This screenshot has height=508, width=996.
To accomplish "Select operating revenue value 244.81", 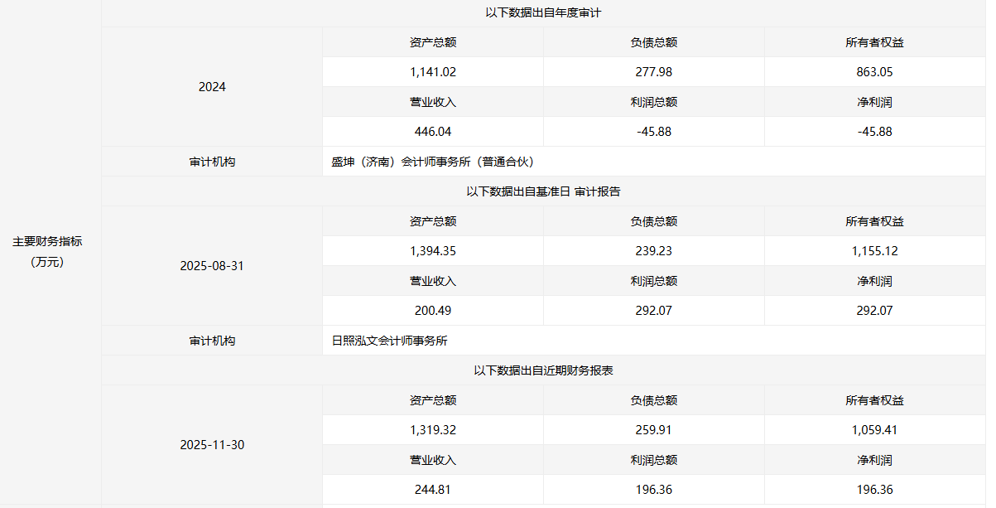I will tap(433, 490).
